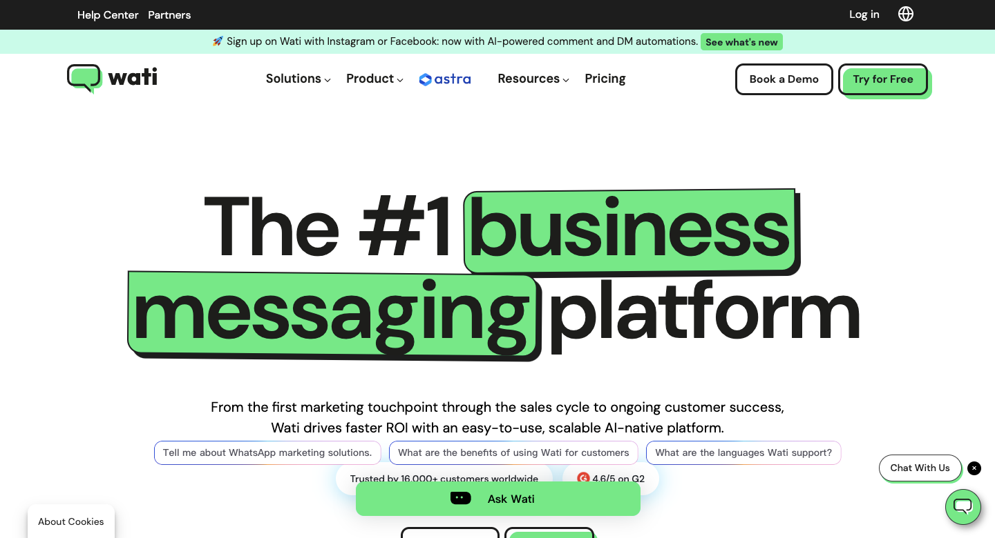Image resolution: width=995 pixels, height=538 pixels.
Task: Open the Help Center link
Action: point(108,14)
